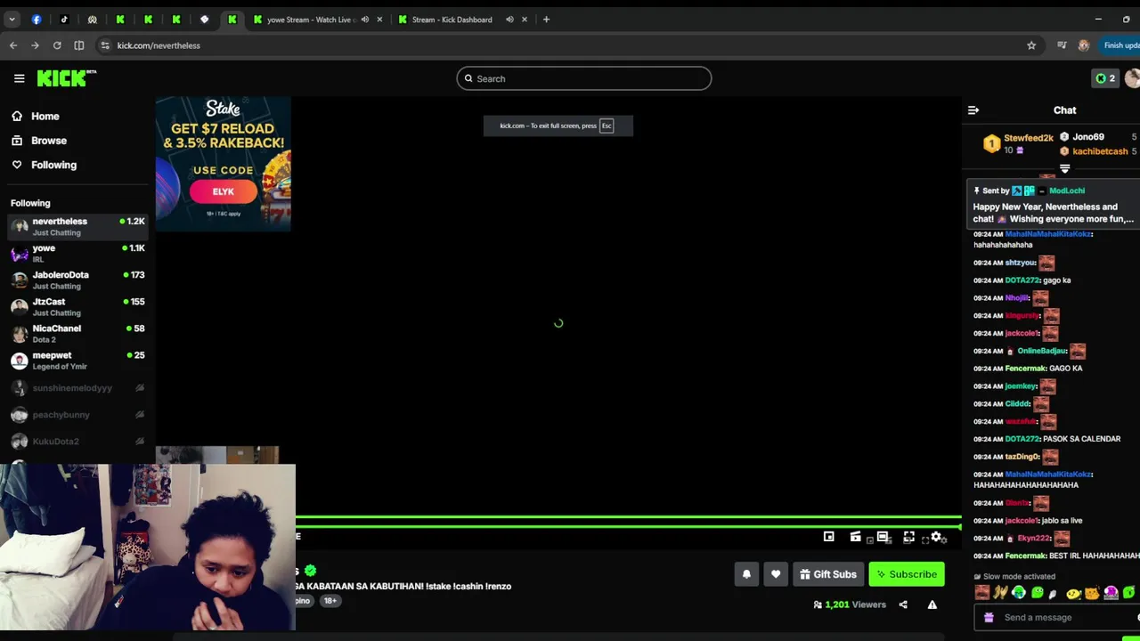
Task: Click the 18+ stream tag
Action: pos(330,601)
